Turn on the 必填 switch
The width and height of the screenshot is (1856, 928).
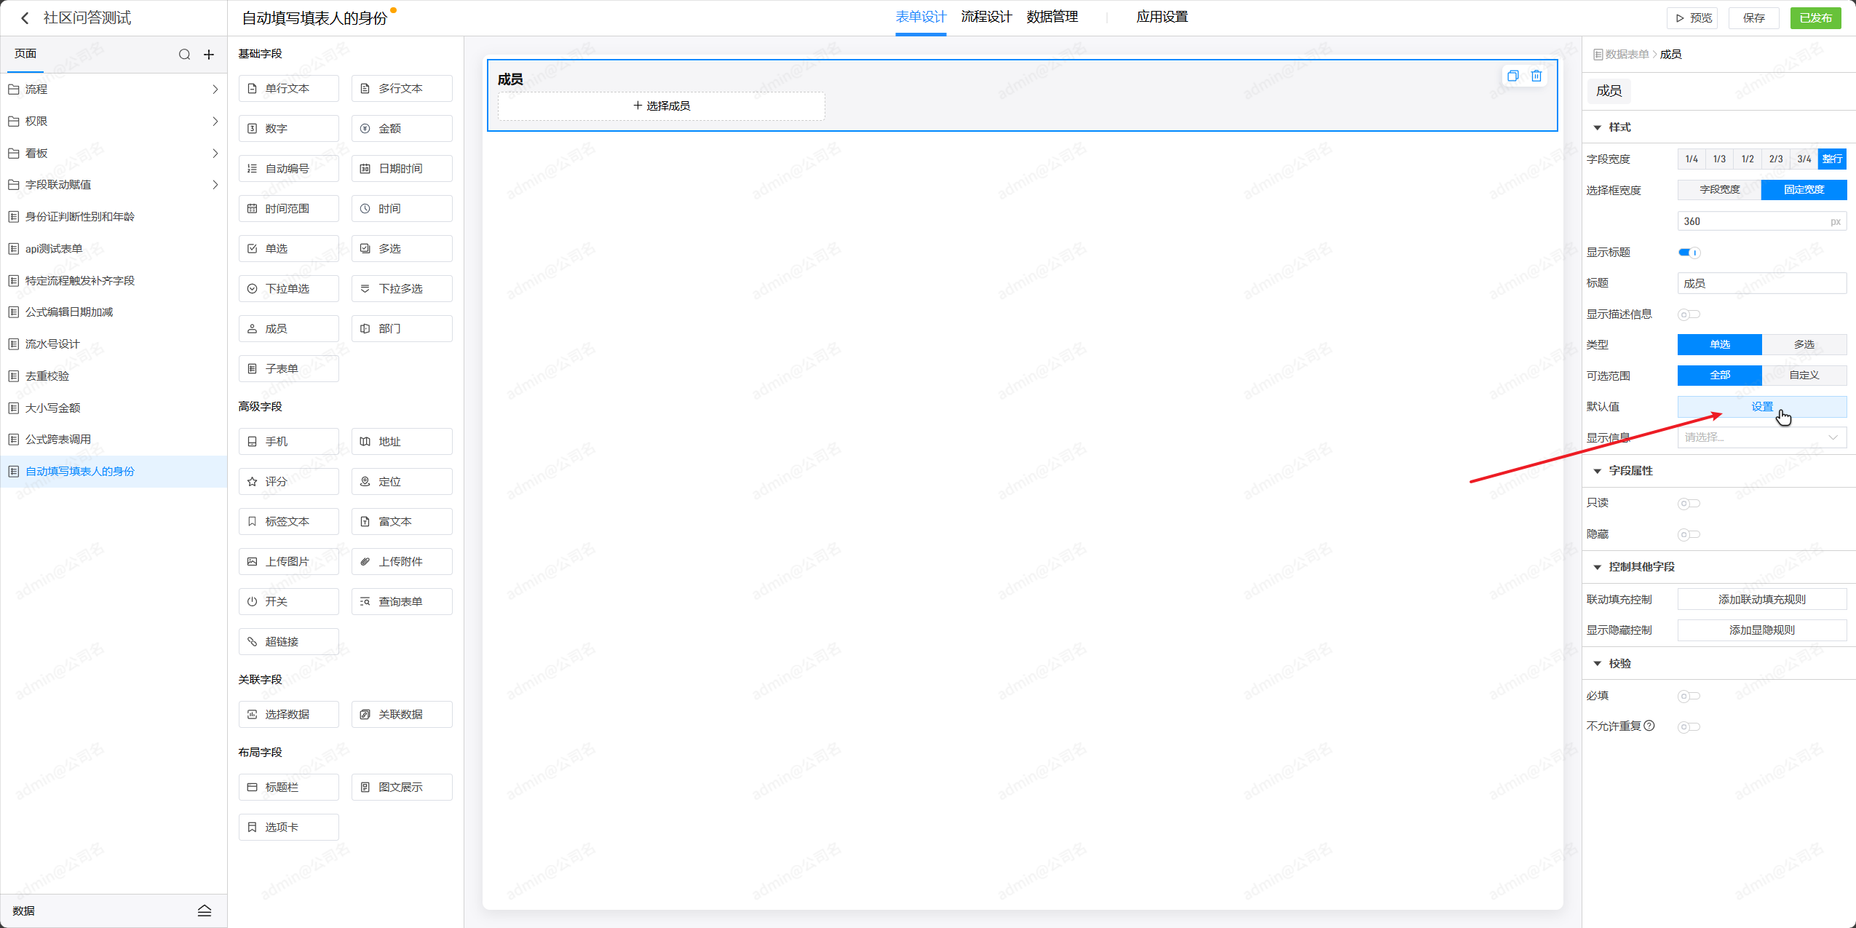(1689, 697)
